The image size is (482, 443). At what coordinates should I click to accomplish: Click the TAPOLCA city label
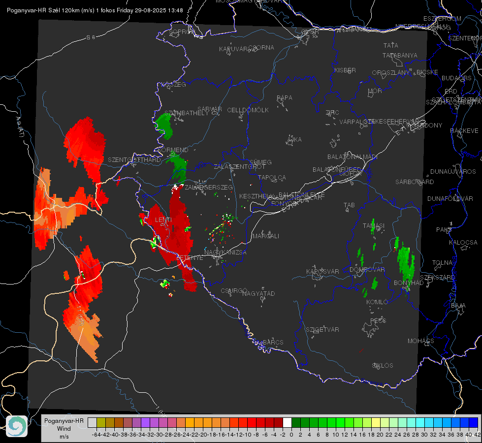click(272, 177)
